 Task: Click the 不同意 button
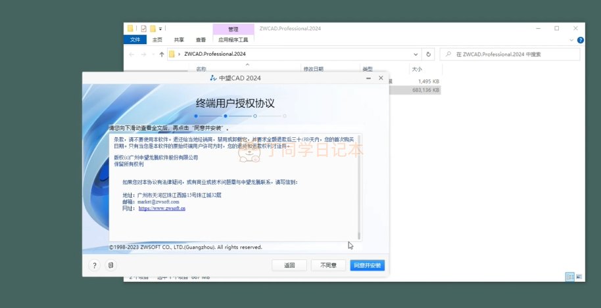point(328,265)
